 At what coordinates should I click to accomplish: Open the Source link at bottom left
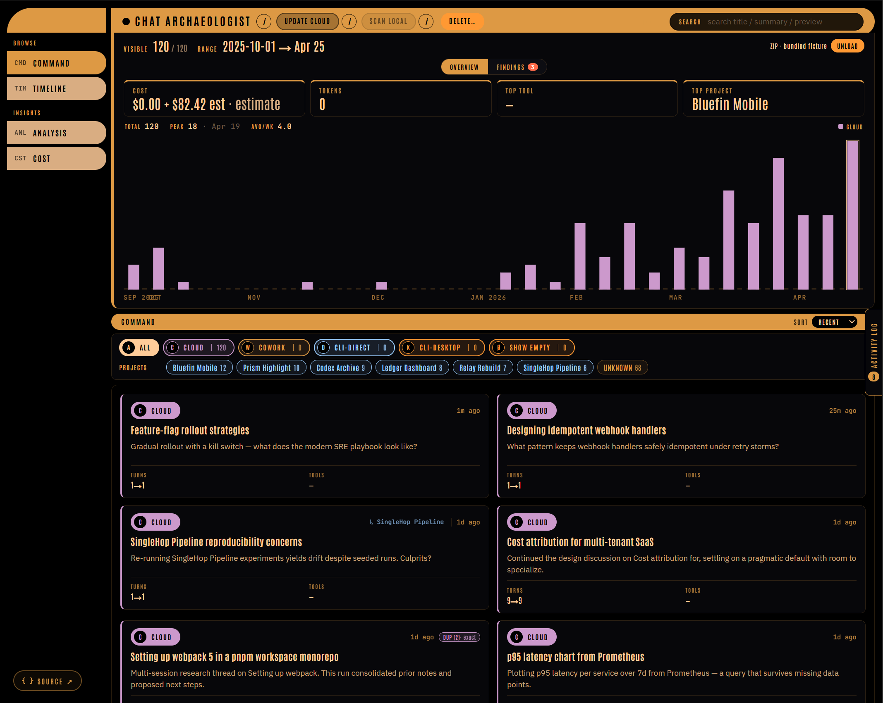coord(47,681)
